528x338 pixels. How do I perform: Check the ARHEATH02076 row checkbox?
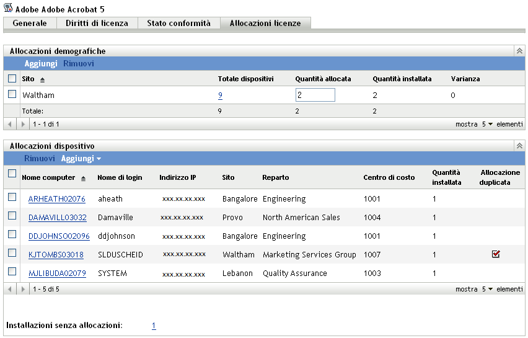pos(12,197)
